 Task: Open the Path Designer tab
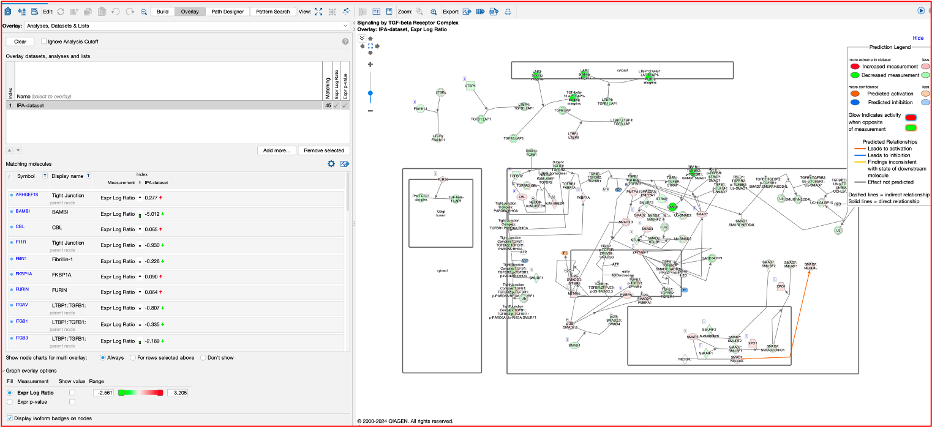[x=228, y=12]
